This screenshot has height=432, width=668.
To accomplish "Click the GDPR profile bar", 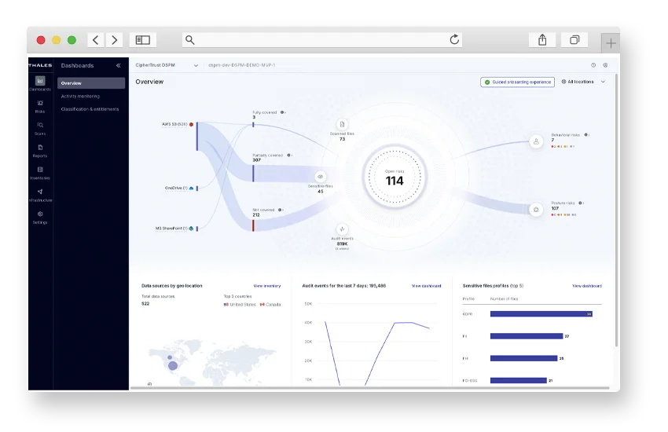I will point(541,314).
